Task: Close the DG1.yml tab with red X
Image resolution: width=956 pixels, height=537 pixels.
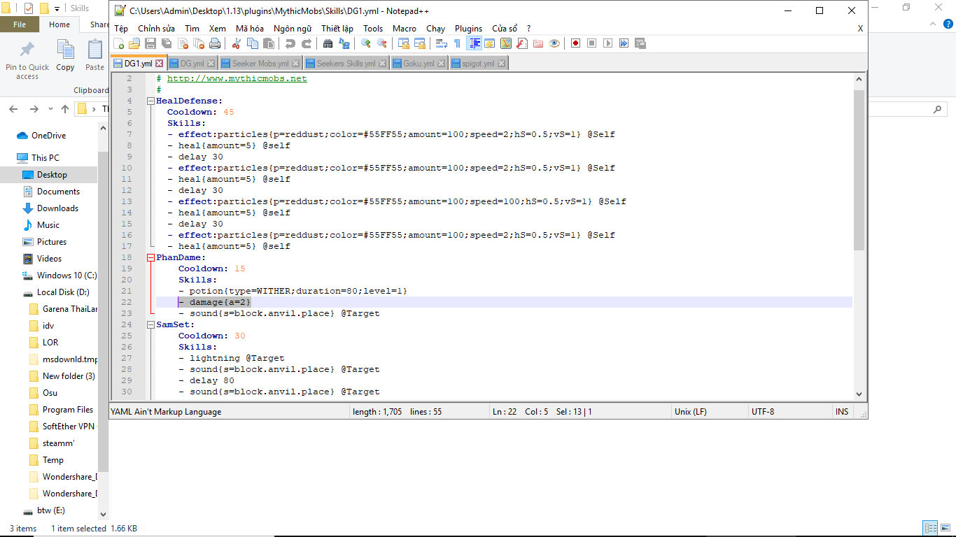Action: tap(159, 64)
